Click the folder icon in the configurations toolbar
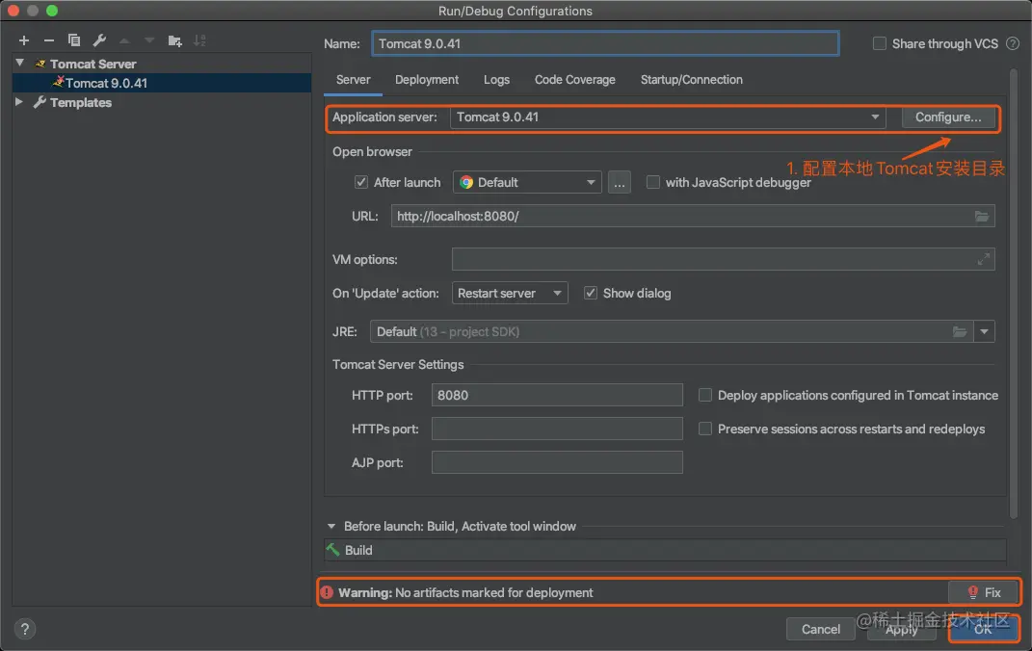1032x651 pixels. 174,40
